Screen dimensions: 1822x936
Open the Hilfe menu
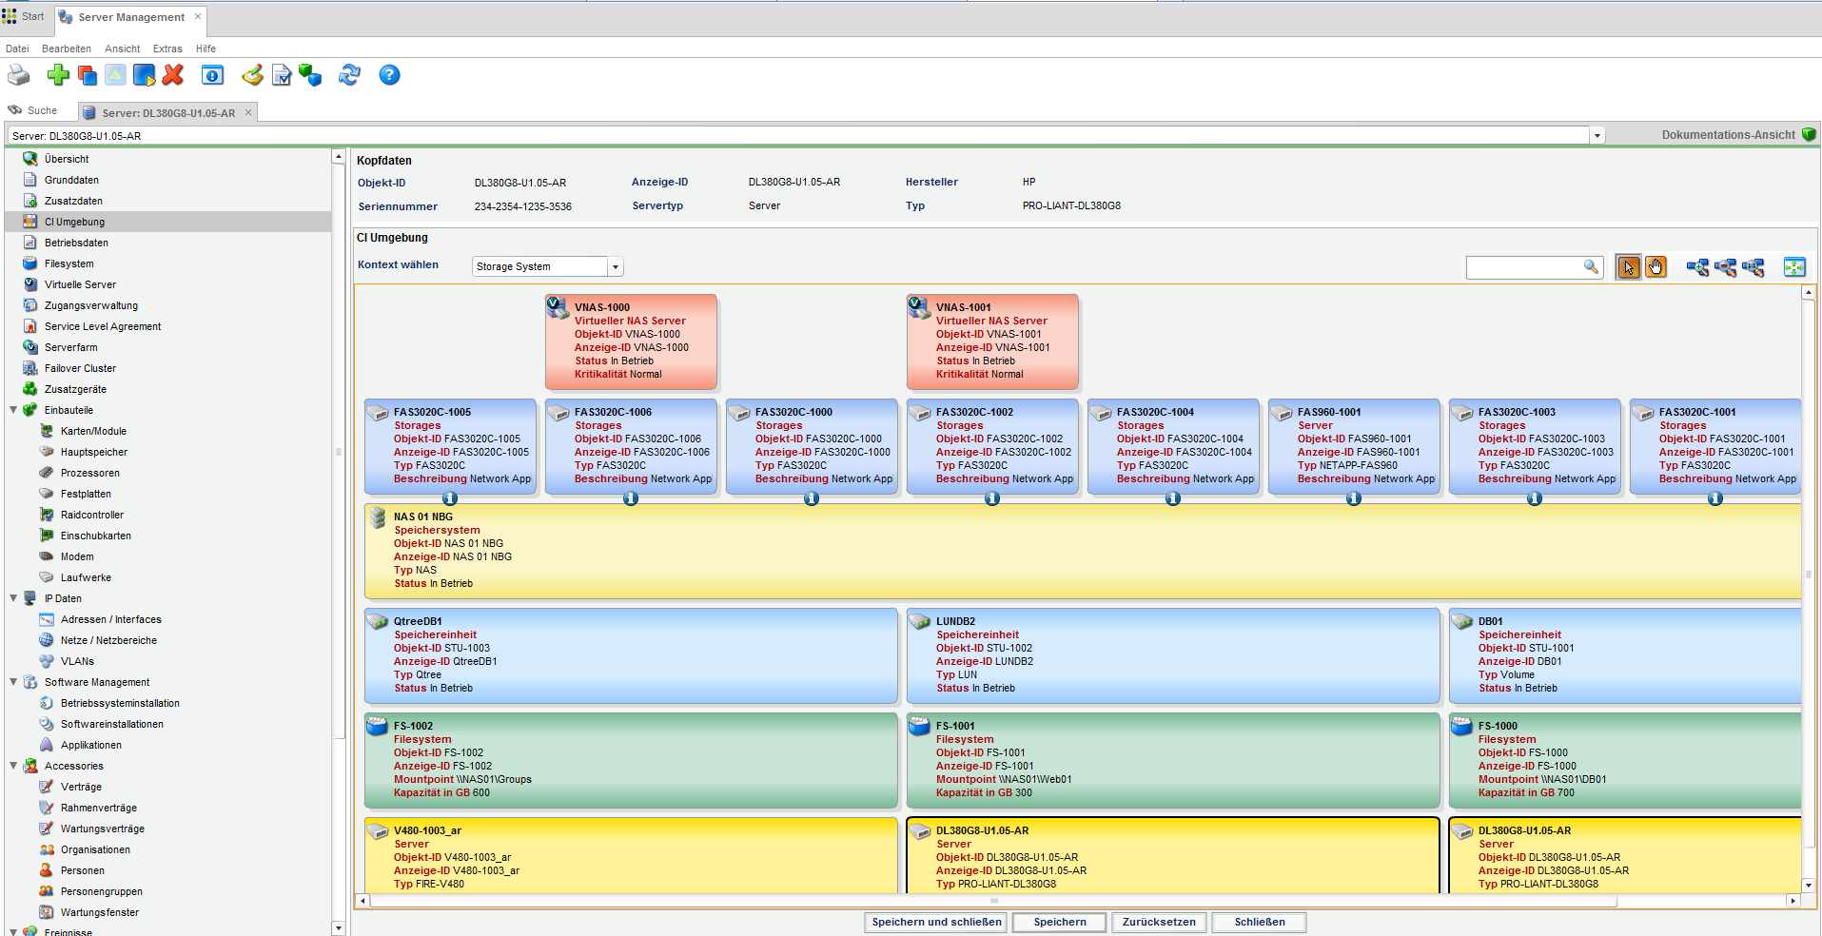tap(206, 49)
